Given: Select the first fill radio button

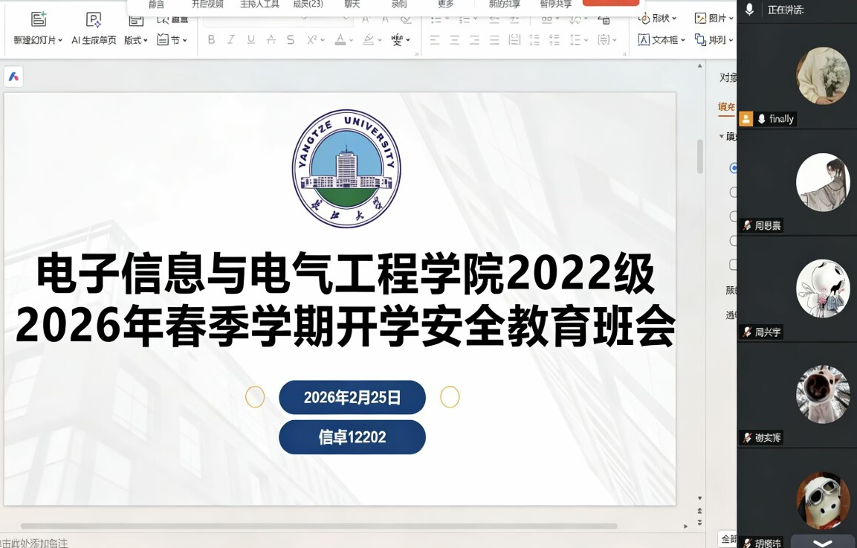Looking at the screenshot, I should click(x=733, y=168).
